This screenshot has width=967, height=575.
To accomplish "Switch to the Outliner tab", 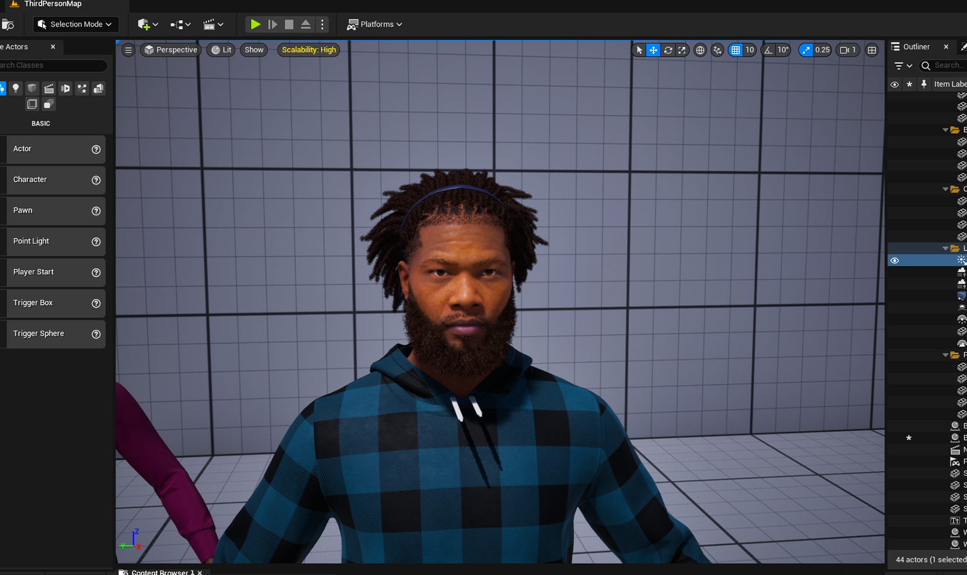I will 916,47.
